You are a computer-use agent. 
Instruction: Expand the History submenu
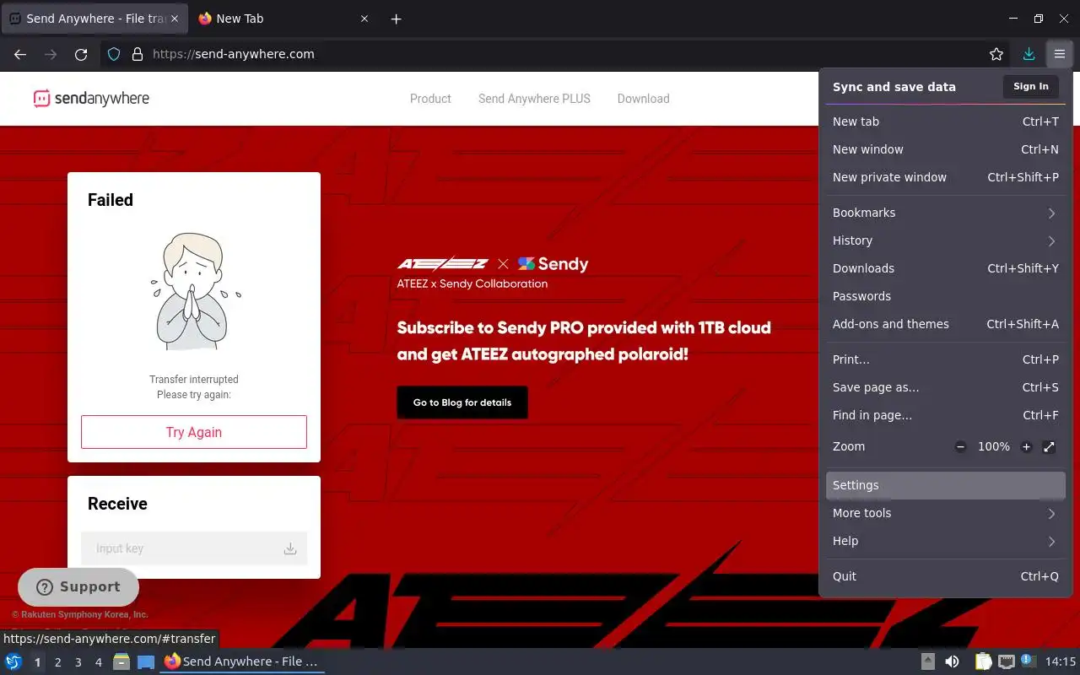tap(946, 240)
